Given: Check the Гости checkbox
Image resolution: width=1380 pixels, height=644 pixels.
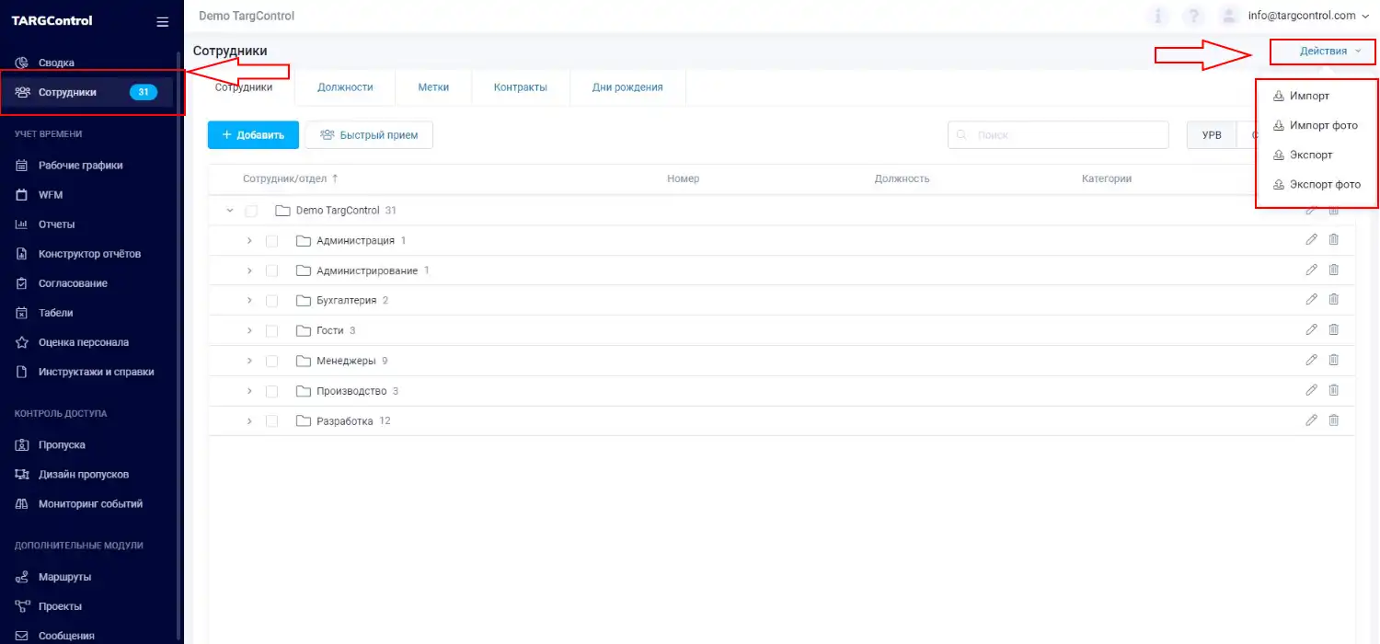Looking at the screenshot, I should coord(271,331).
